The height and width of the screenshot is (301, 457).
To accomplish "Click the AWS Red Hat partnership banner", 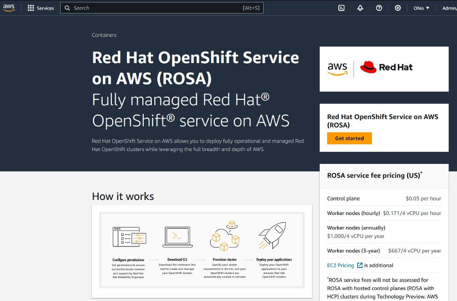I will point(384,68).
